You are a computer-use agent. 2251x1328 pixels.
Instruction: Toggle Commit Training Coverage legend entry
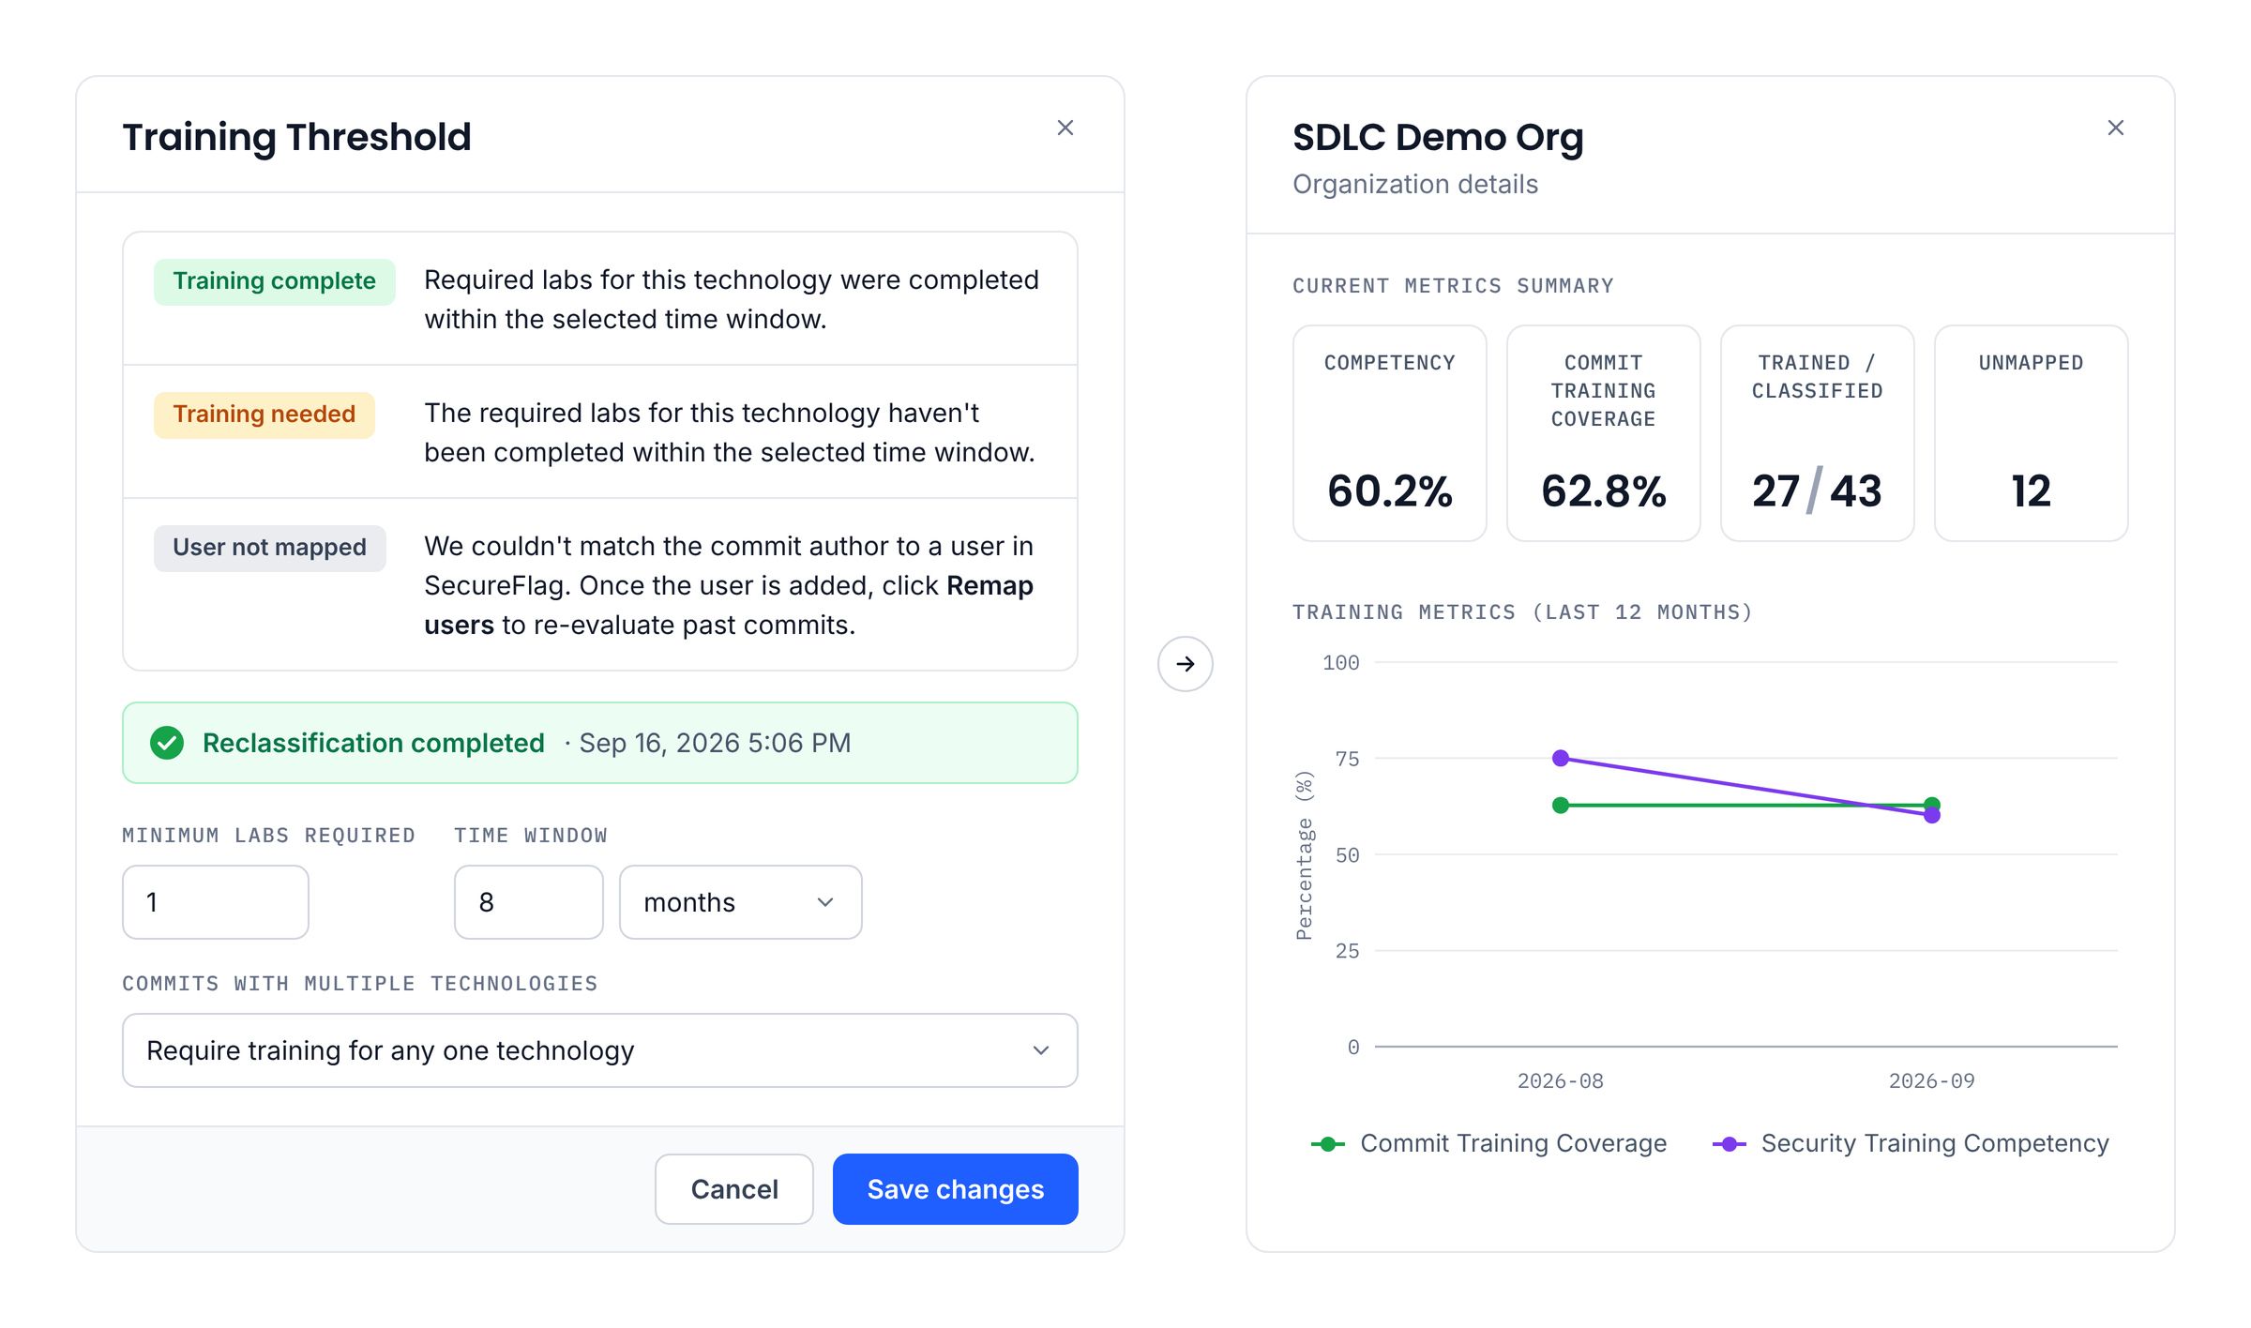click(x=1488, y=1143)
